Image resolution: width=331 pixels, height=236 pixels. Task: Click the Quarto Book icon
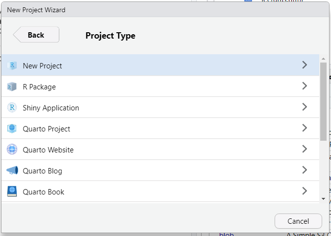click(x=12, y=191)
